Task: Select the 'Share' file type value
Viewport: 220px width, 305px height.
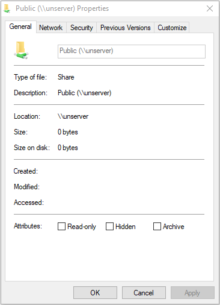Action: (66, 77)
